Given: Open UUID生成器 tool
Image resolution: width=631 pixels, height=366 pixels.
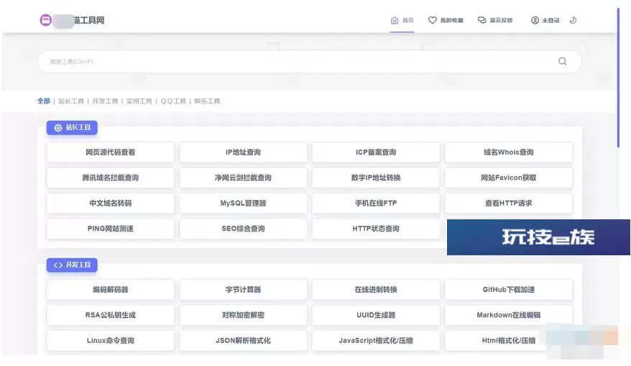Looking at the screenshot, I should click(x=376, y=315).
